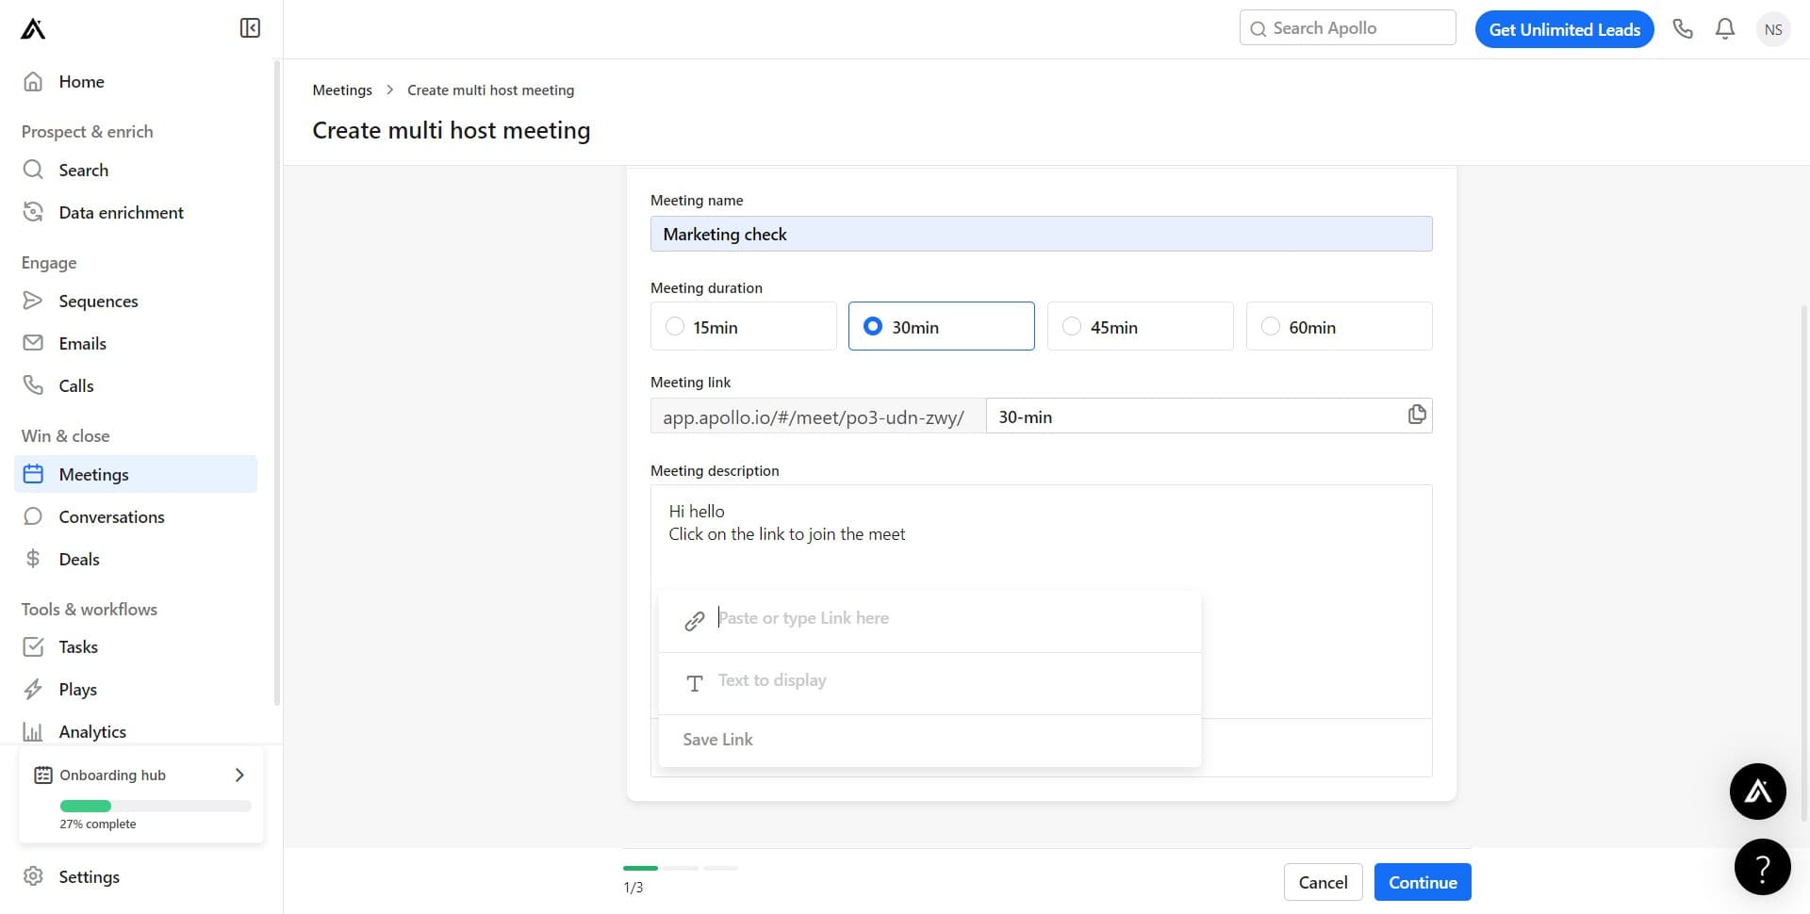This screenshot has width=1810, height=914.
Task: Open the Apollo chat assistant bubble
Action: [1757, 792]
